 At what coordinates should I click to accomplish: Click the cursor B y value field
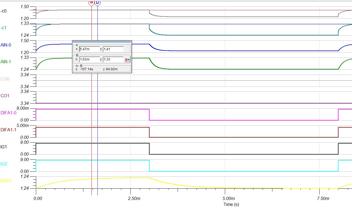113,59
